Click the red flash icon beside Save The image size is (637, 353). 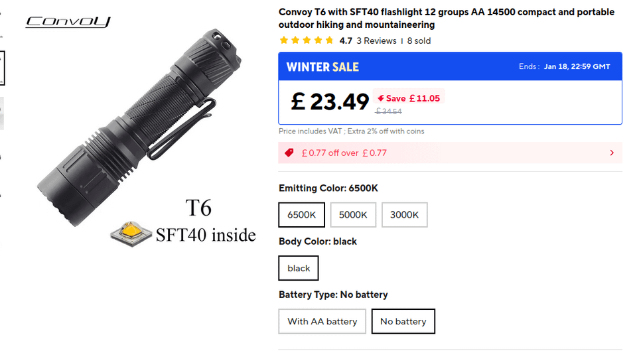pos(381,98)
